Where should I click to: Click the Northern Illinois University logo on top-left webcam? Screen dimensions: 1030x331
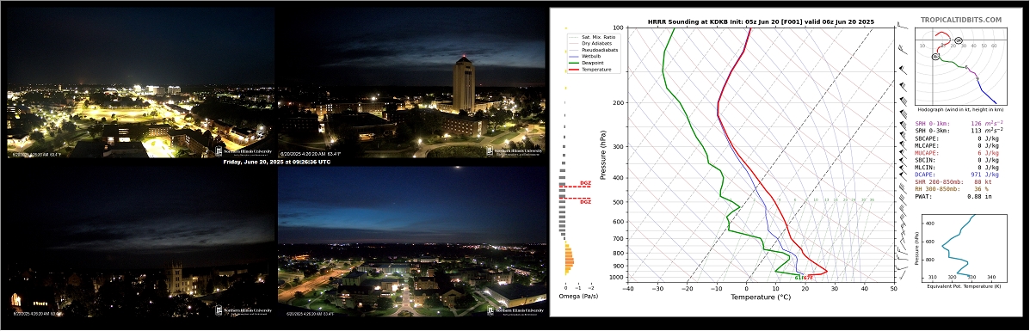[243, 151]
